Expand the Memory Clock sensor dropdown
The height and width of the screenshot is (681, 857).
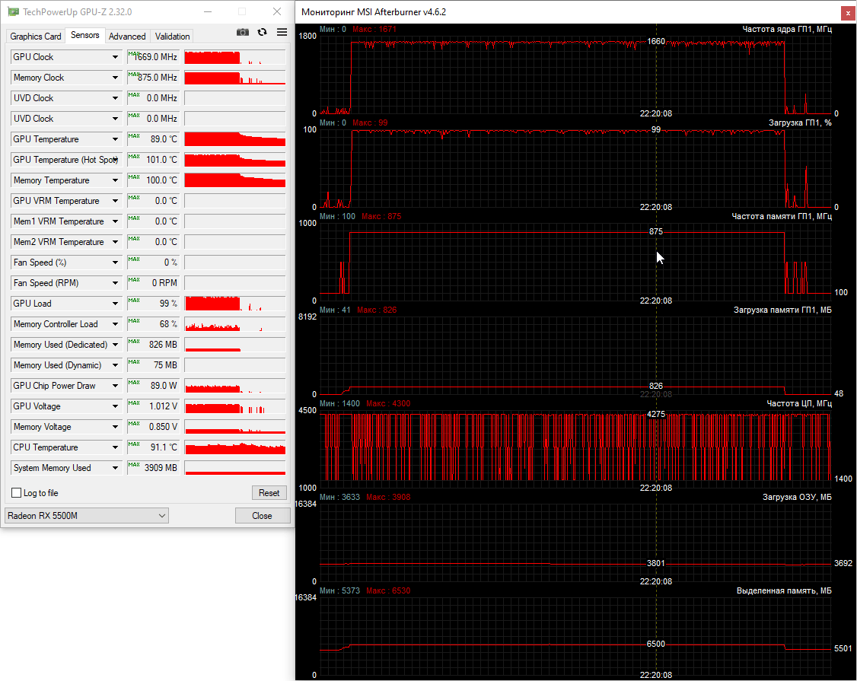[x=115, y=78]
